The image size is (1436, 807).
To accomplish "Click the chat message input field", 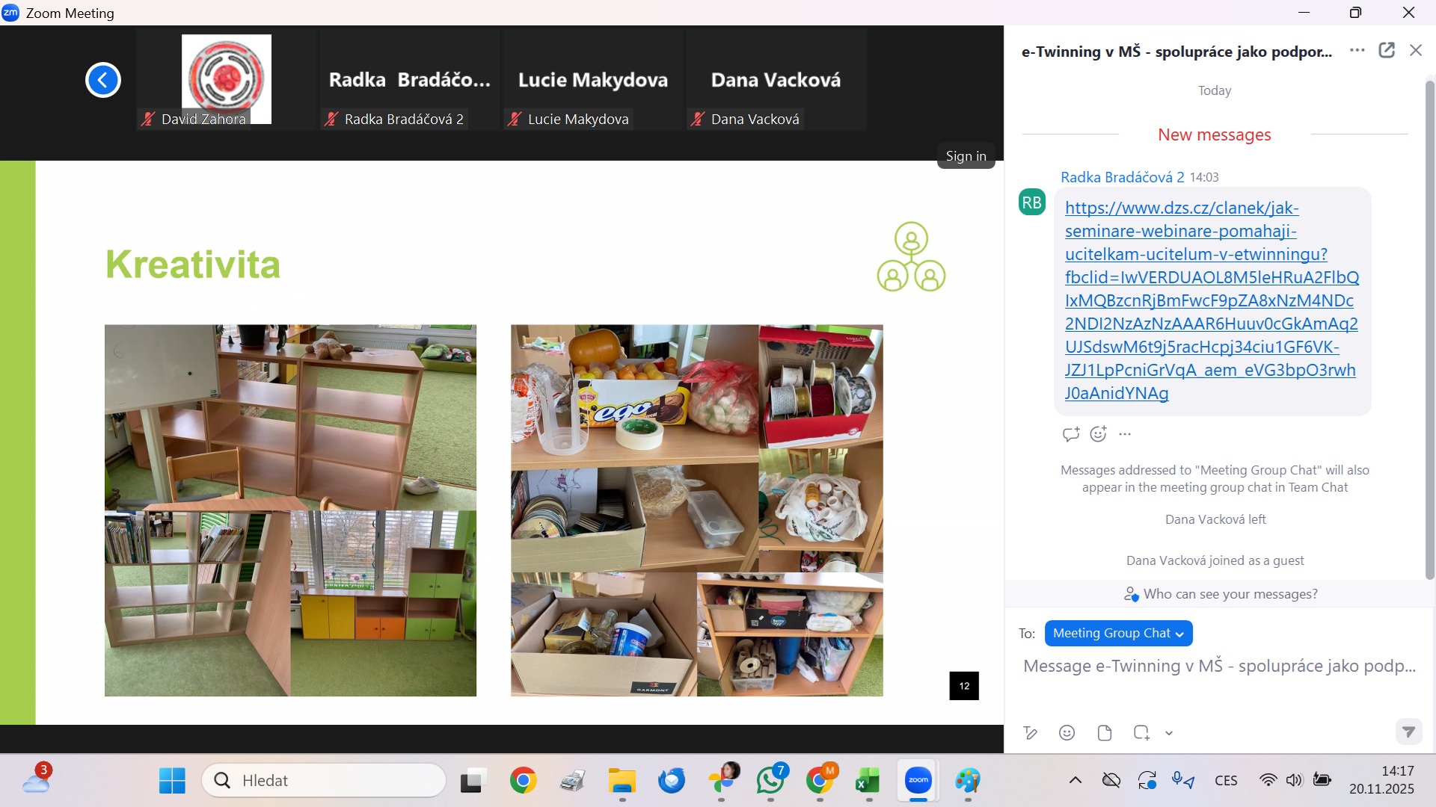I will [1219, 666].
